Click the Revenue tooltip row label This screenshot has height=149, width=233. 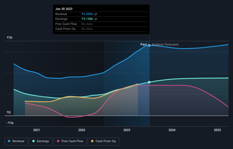(x=61, y=14)
